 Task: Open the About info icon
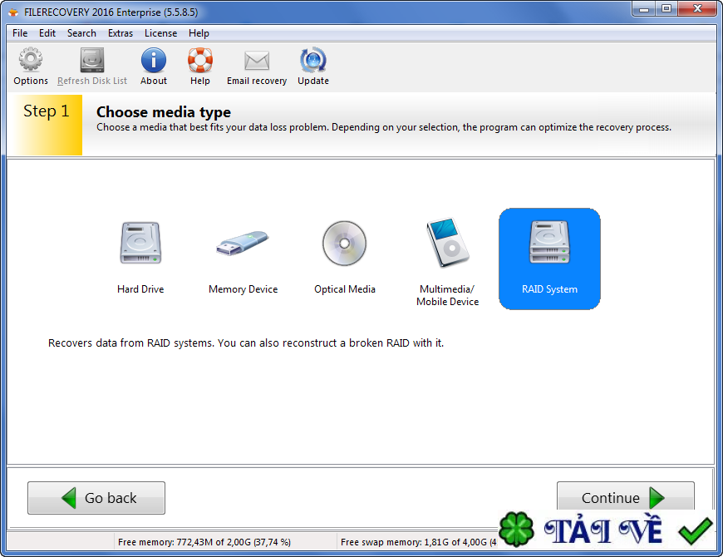click(x=154, y=60)
